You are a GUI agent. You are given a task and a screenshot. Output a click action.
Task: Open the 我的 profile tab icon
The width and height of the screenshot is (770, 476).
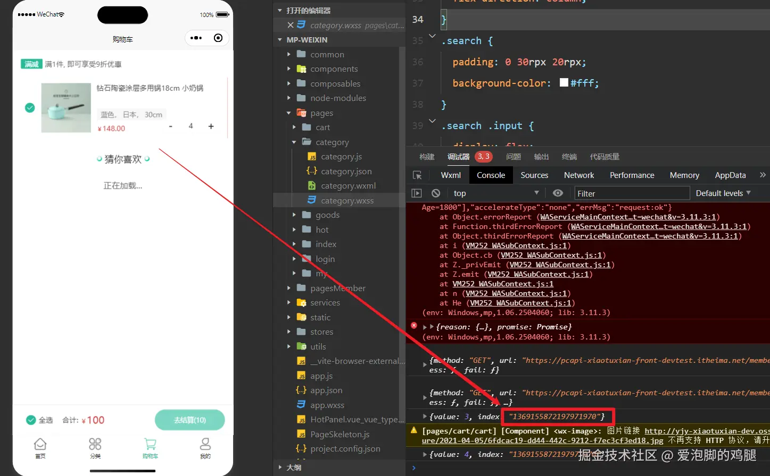click(x=205, y=444)
